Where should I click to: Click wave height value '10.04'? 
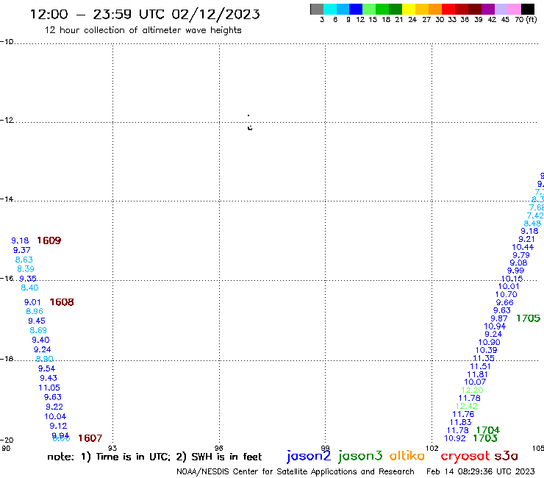coord(55,416)
